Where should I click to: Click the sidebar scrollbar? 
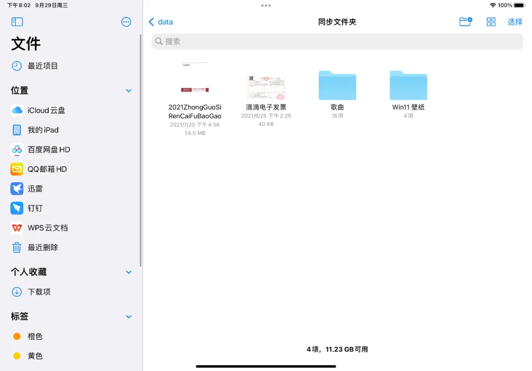tap(140, 150)
